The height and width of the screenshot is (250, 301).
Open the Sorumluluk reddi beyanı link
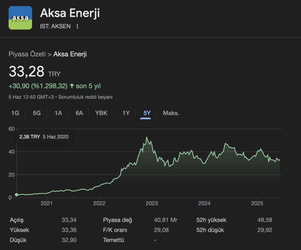[x=86, y=97]
